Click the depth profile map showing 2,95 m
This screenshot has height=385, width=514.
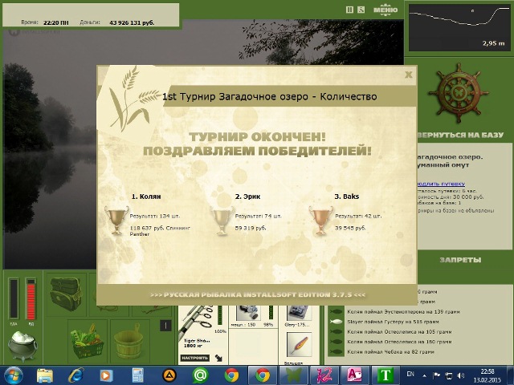click(459, 27)
